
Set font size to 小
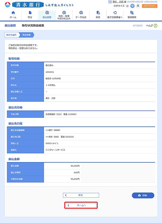point(127,6)
